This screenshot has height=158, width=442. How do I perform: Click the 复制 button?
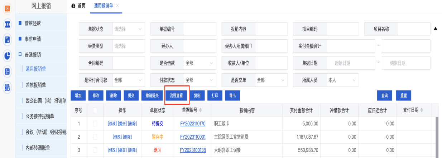click(197, 95)
